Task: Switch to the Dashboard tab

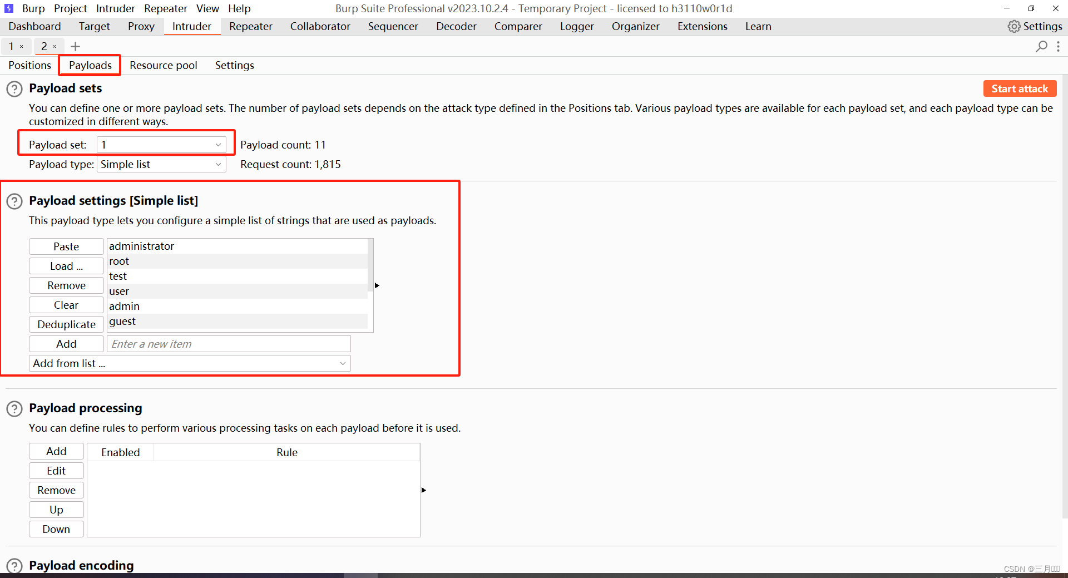Action: click(34, 26)
